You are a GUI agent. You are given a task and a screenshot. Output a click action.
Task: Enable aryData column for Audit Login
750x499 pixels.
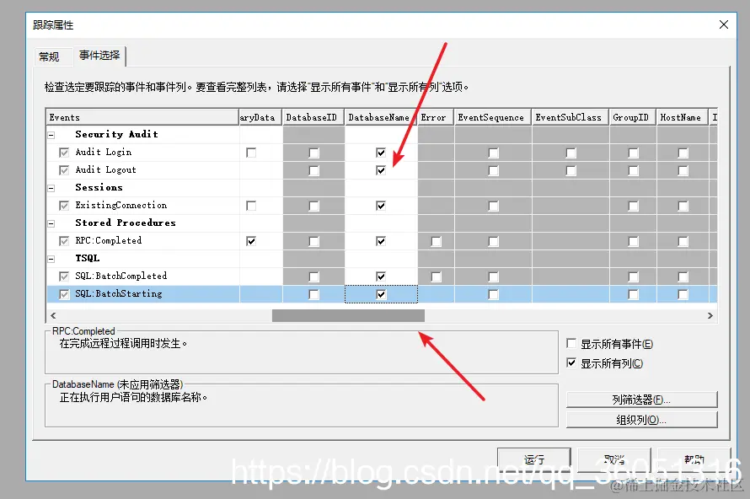pos(249,152)
